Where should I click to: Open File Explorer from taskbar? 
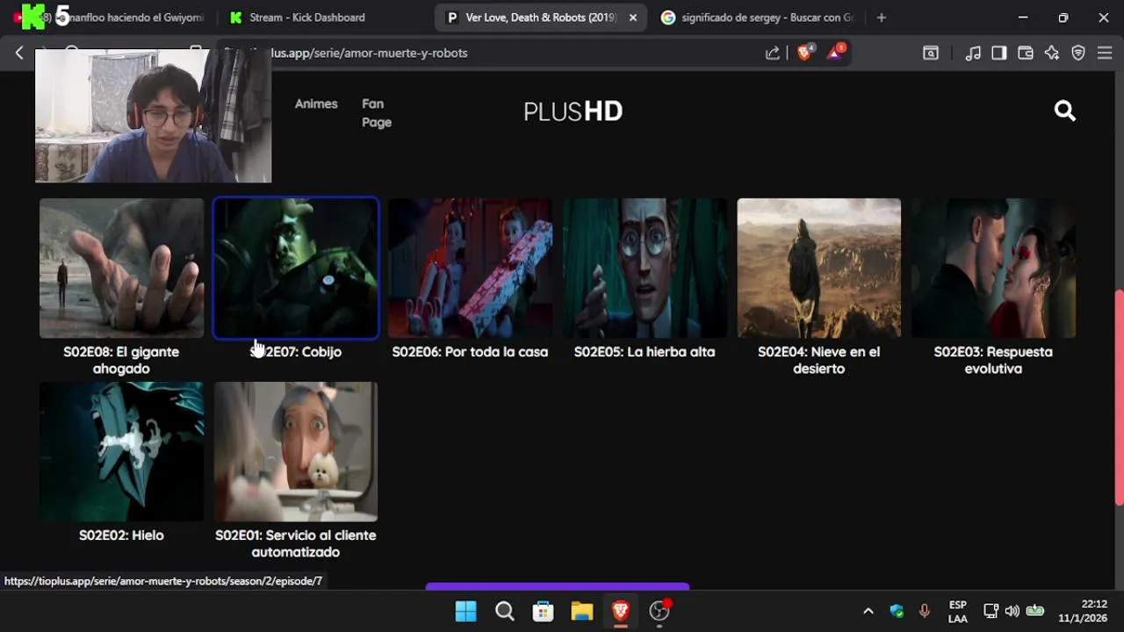(582, 611)
